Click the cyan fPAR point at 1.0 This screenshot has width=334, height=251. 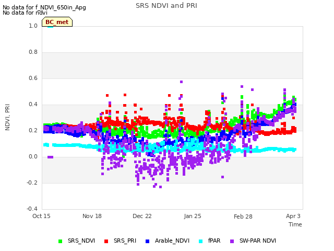[50, 27]
